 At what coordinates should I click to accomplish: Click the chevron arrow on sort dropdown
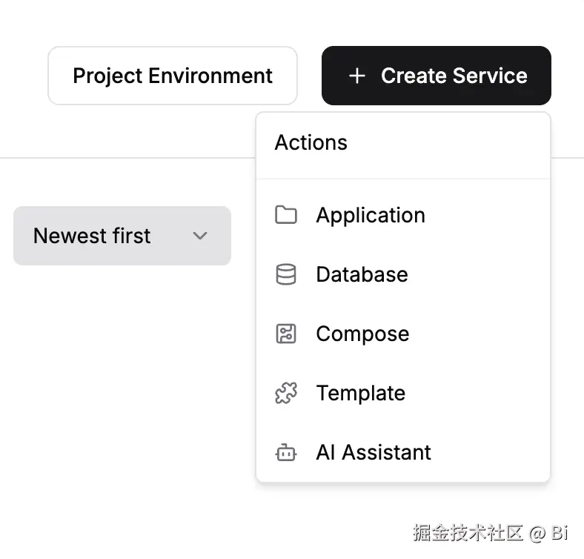[199, 236]
